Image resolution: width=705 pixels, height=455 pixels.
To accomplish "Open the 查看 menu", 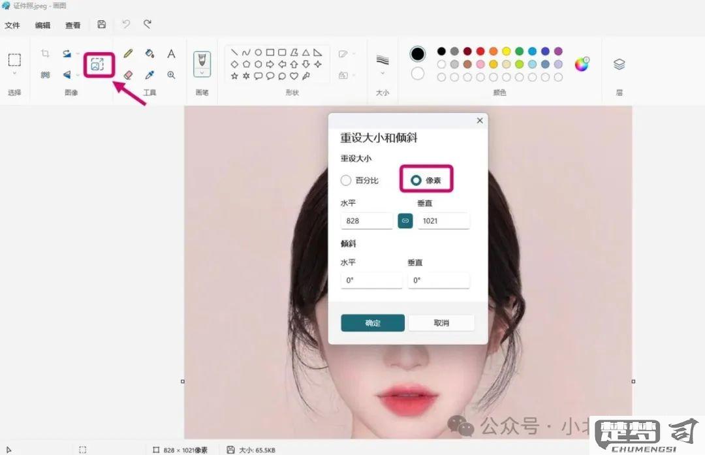I will click(x=73, y=25).
